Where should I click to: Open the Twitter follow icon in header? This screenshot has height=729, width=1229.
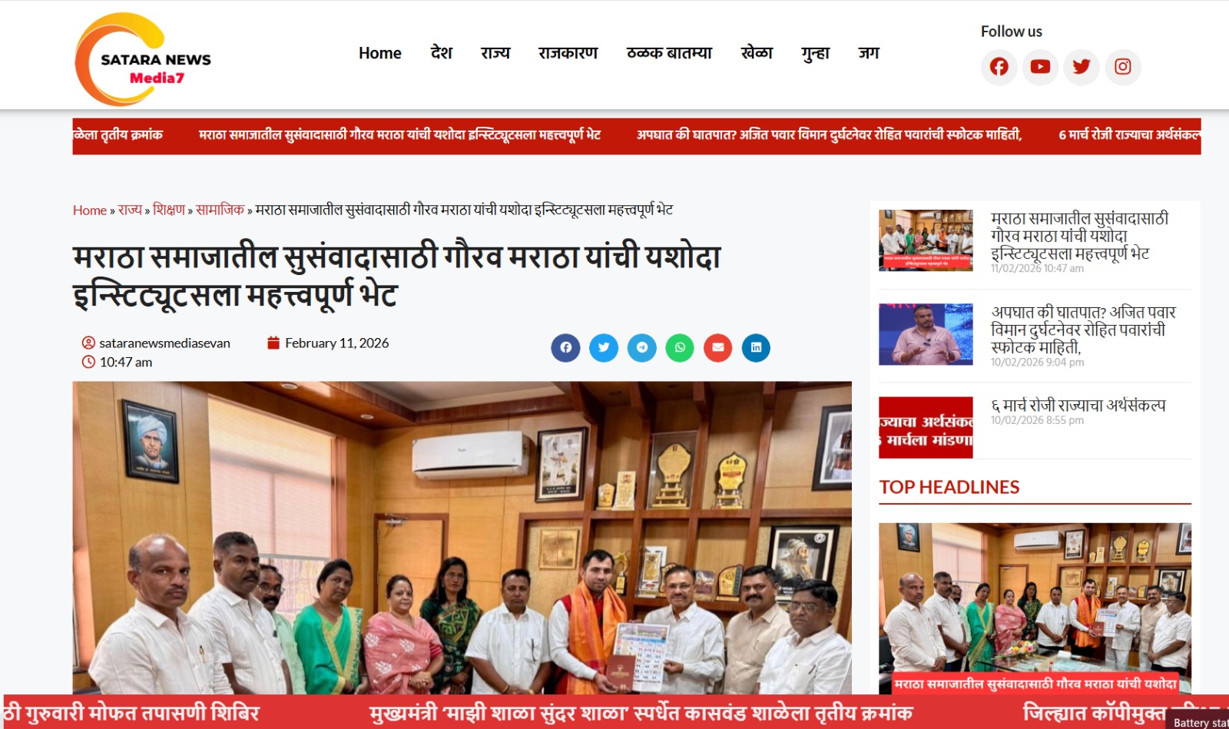tap(1082, 67)
